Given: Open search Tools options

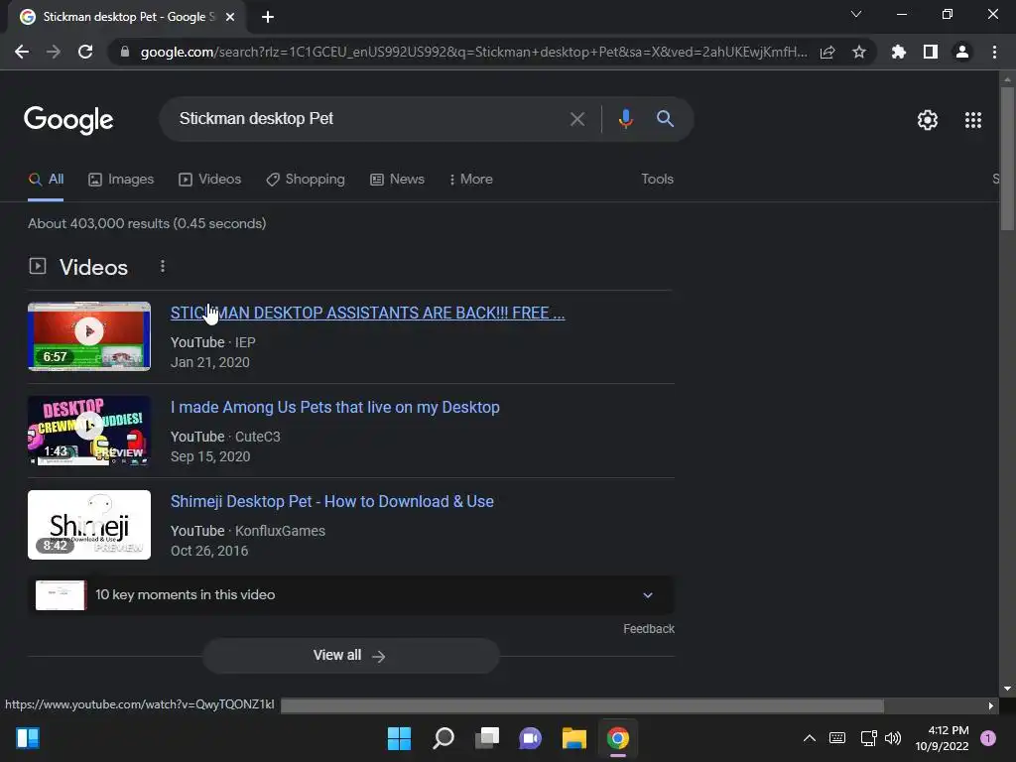Looking at the screenshot, I should click(657, 179).
